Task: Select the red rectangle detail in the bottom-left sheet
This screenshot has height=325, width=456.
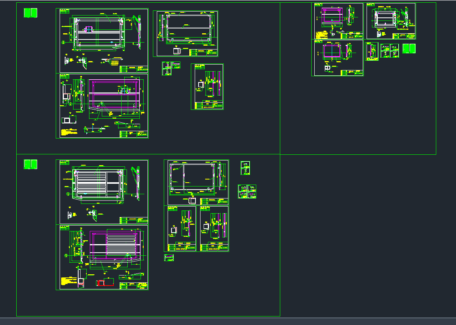Action: pyautogui.click(x=105, y=283)
